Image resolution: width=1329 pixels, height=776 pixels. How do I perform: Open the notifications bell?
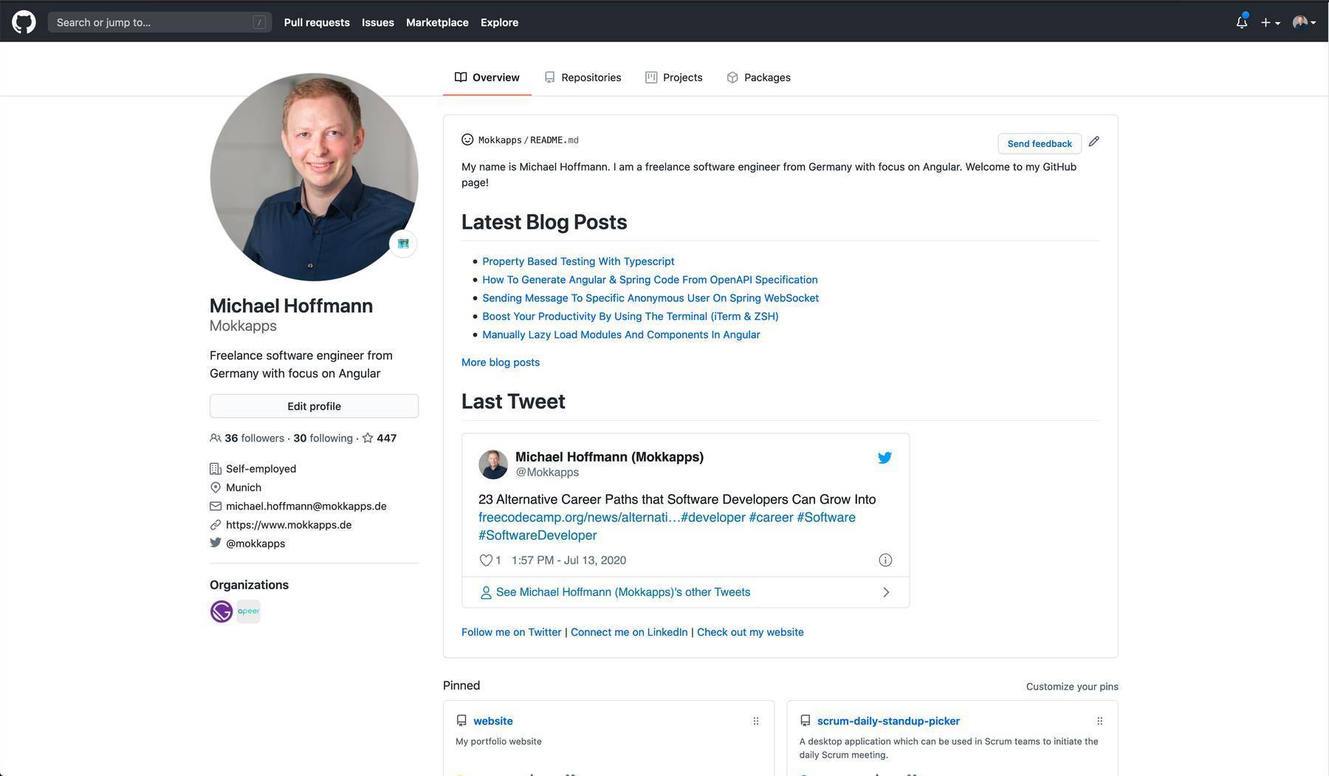pyautogui.click(x=1242, y=21)
